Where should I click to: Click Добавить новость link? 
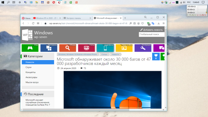151,30
